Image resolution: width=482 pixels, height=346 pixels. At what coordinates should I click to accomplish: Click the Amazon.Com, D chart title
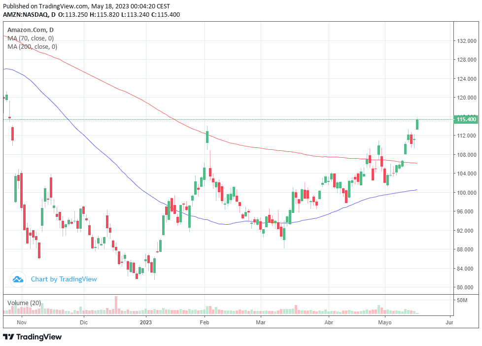pos(31,30)
